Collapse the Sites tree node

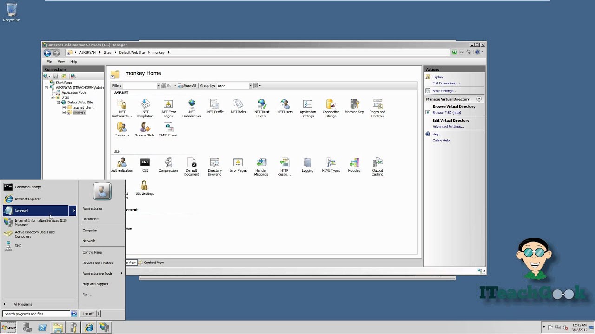pos(52,97)
